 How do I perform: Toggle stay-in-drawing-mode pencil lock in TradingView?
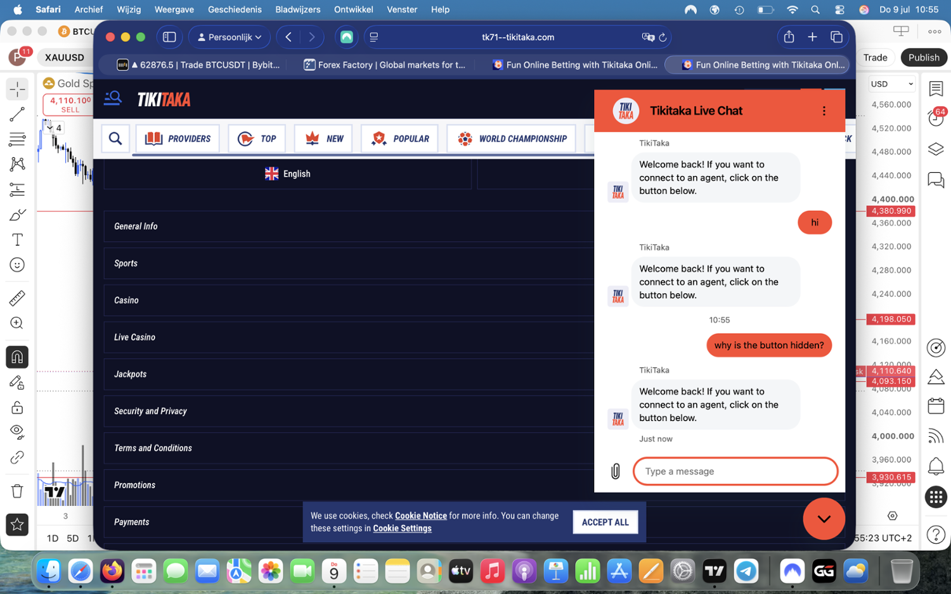(17, 382)
